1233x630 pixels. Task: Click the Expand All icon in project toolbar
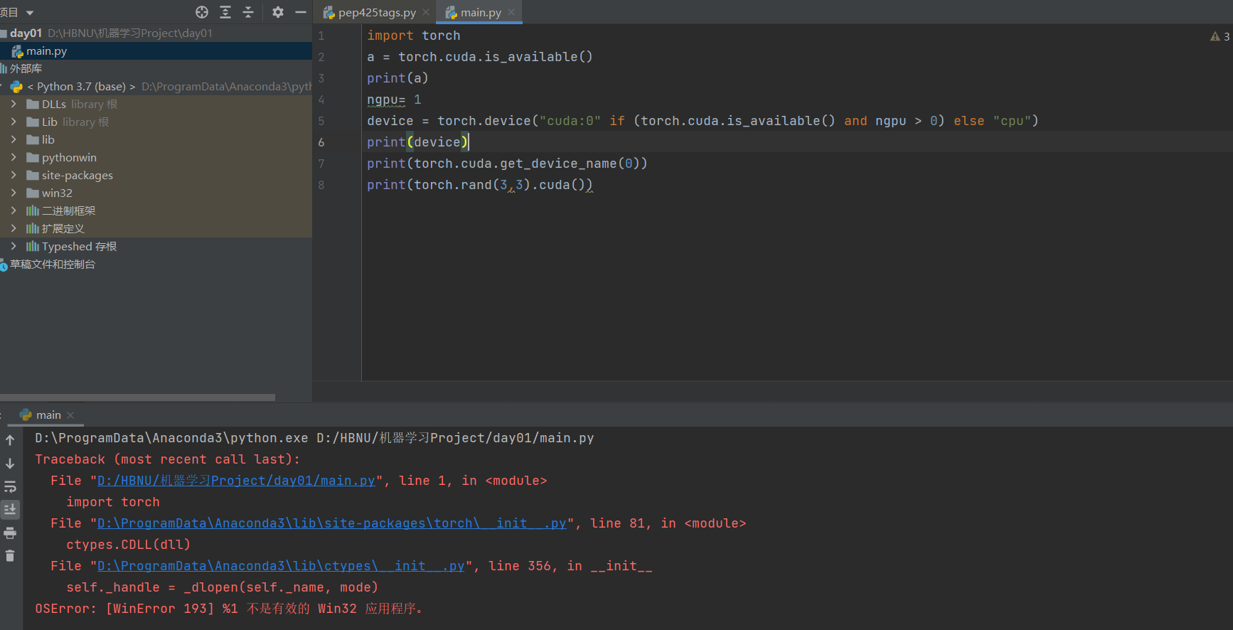click(x=225, y=12)
